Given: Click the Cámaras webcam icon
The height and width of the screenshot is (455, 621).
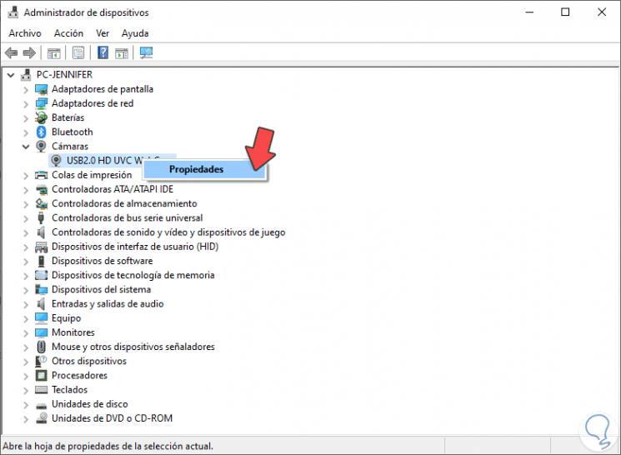Looking at the screenshot, I should pyautogui.click(x=41, y=146).
